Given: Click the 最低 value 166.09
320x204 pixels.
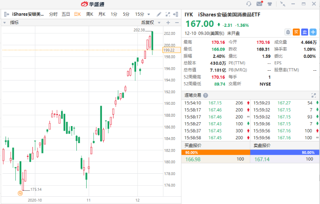Looking at the screenshot, I should 218,49.
